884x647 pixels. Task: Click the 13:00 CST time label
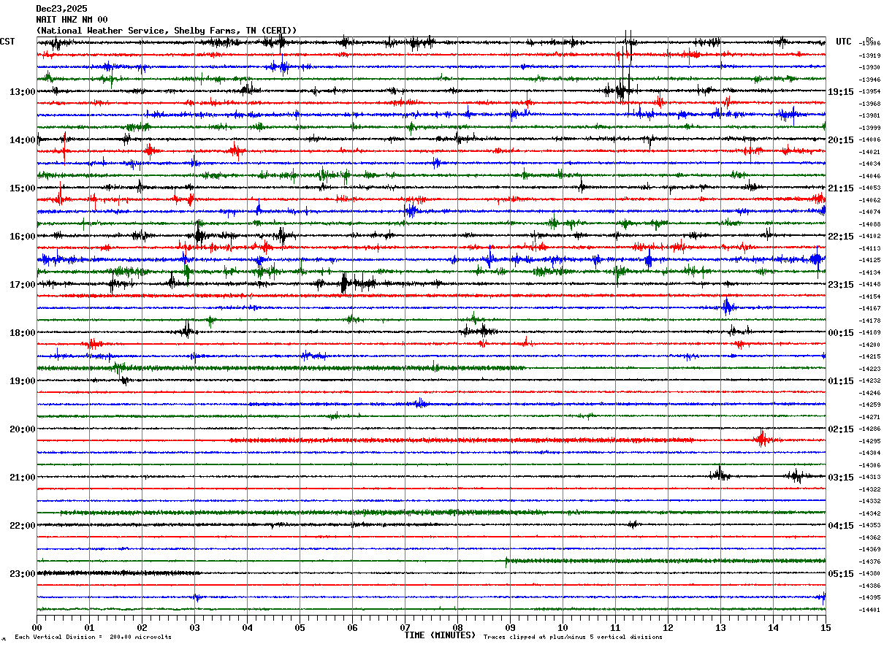22,92
